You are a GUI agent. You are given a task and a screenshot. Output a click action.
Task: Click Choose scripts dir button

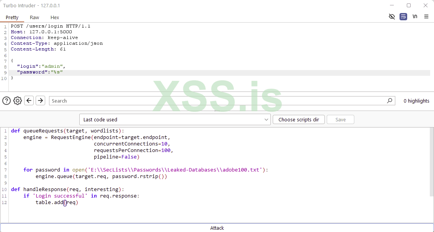299,119
